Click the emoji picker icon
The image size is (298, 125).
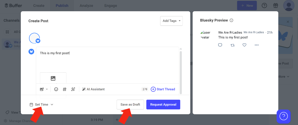[56, 89]
